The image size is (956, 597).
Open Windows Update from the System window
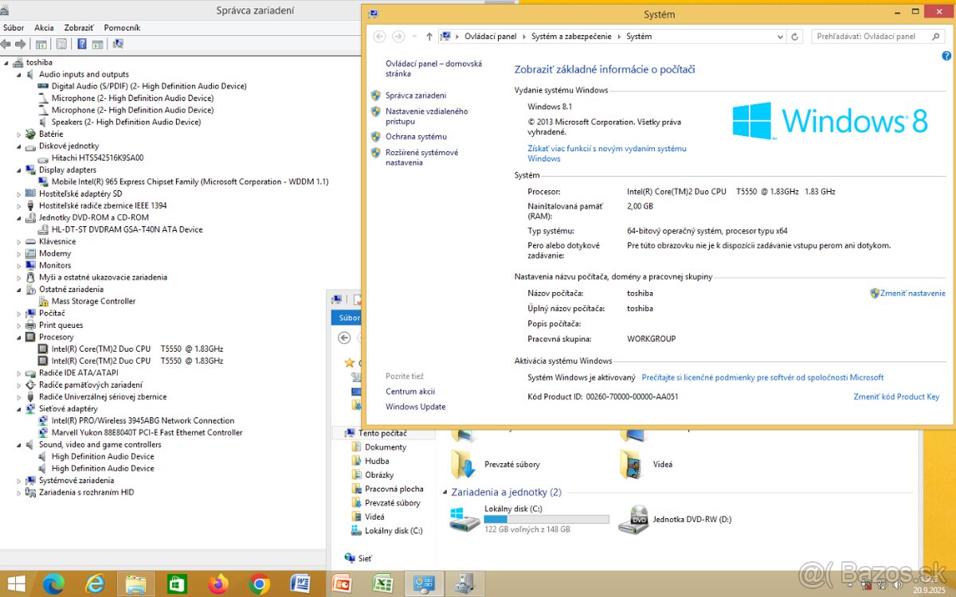point(415,406)
